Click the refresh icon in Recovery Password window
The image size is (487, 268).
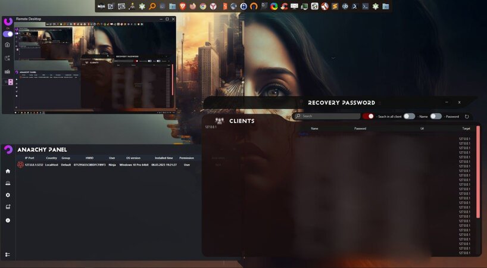pos(467,117)
